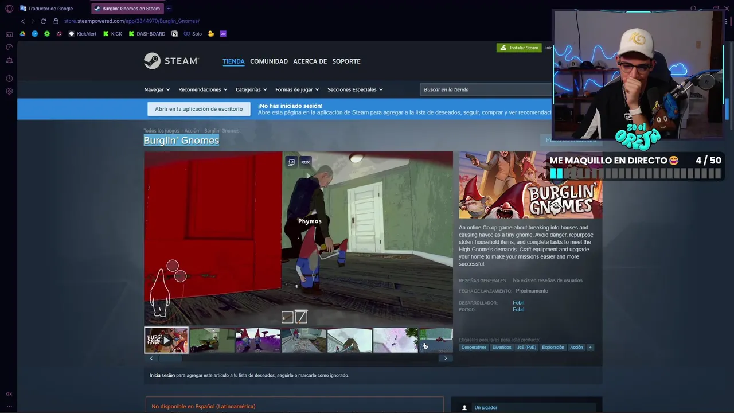
Task: Open the Fabri developer link
Action: 518,303
